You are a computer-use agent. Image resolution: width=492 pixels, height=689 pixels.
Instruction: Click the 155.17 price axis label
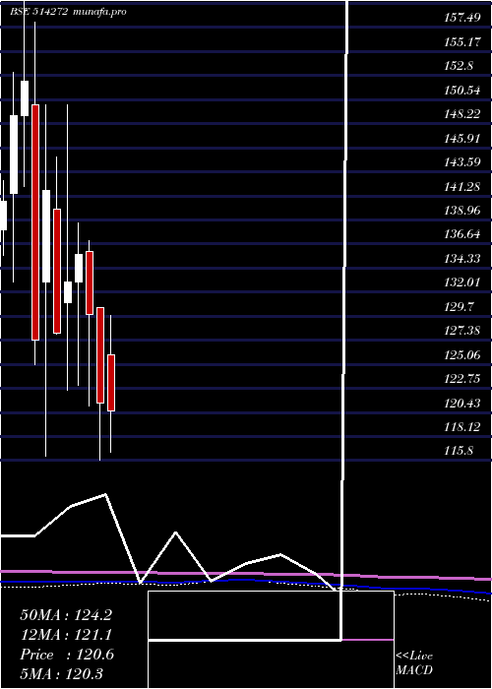coord(462,42)
